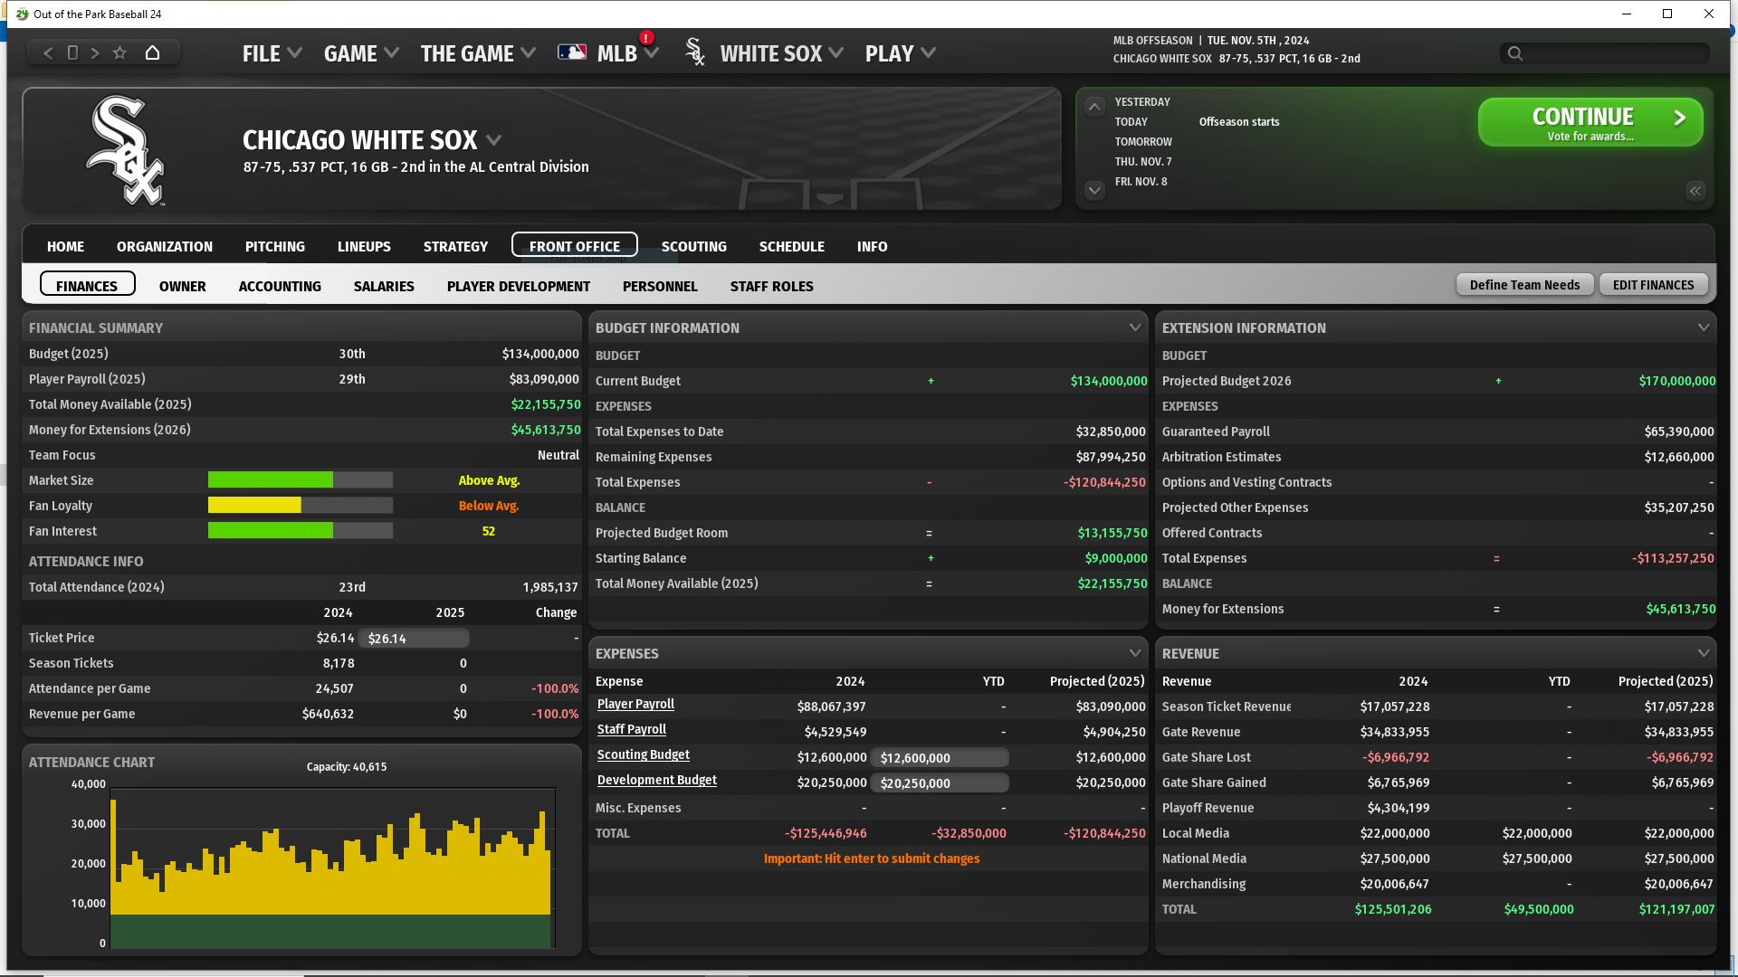Click the MLB logo icon
Viewport: 1738px width, 977px height.
tap(572, 52)
